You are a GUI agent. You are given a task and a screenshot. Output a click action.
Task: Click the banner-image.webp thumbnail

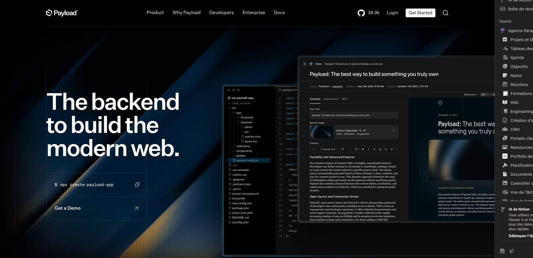pos(322,132)
